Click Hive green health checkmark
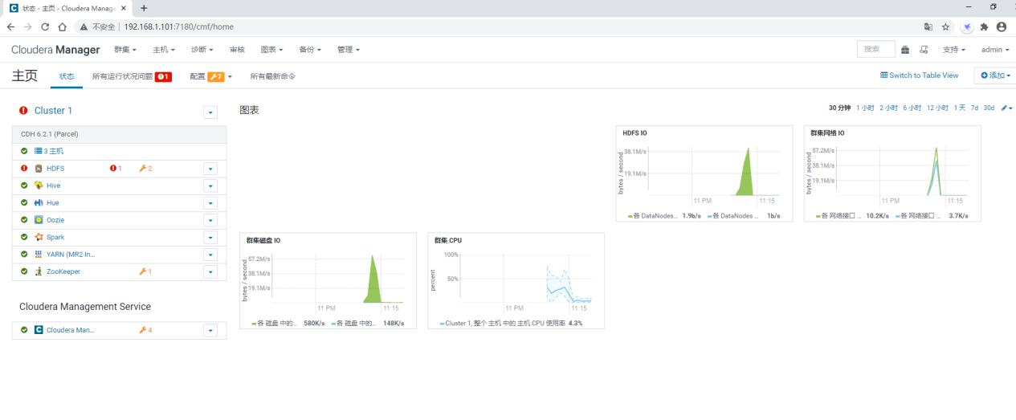This screenshot has width=1016, height=420. pos(24,186)
